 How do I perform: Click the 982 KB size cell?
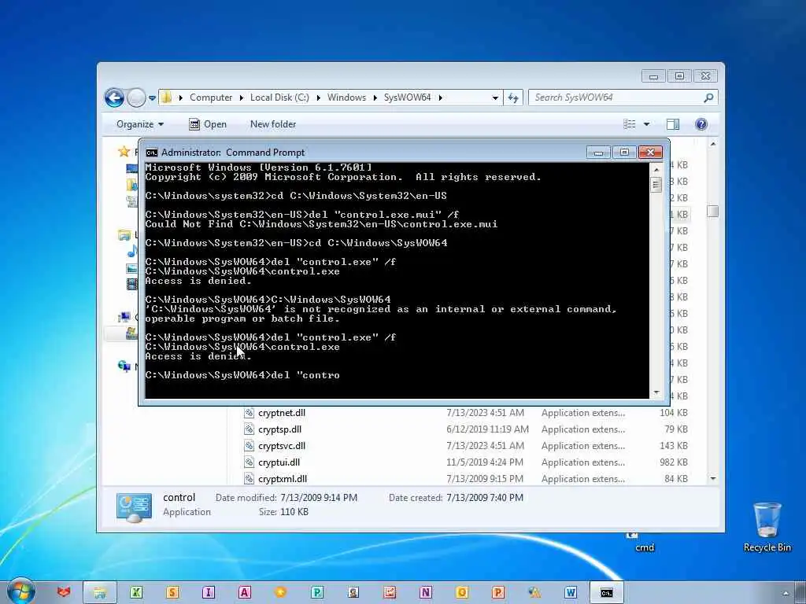coord(674,462)
